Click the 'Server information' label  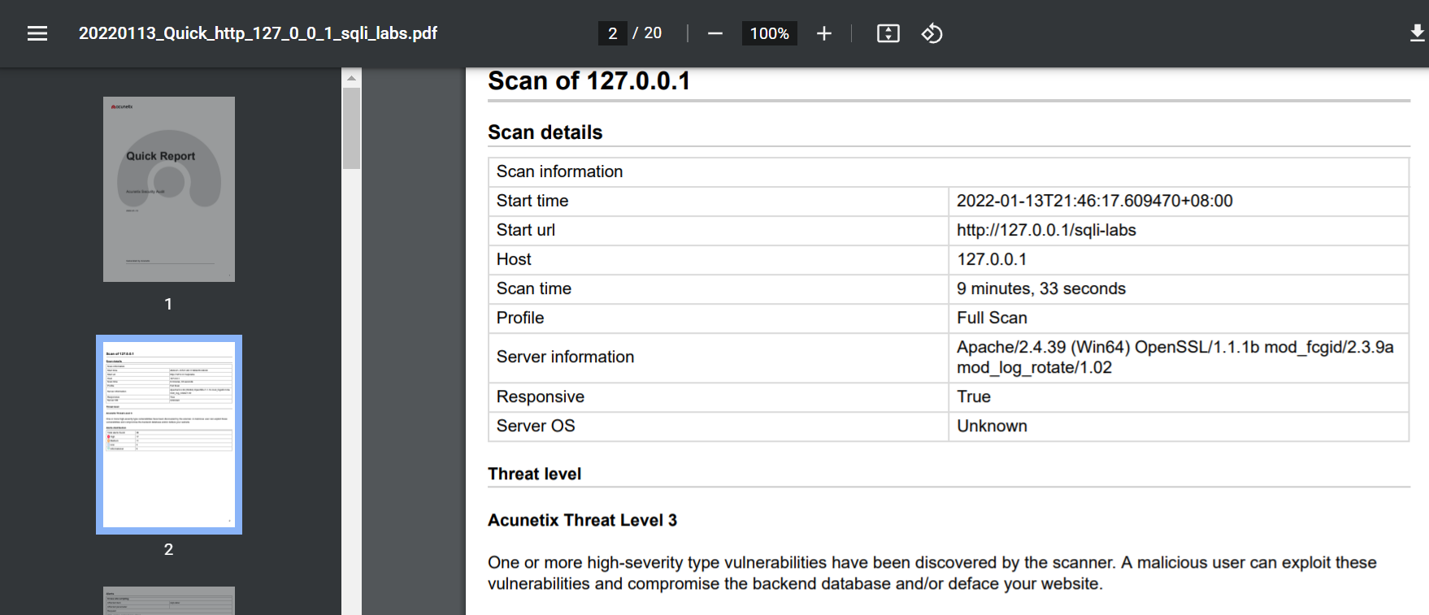(565, 357)
